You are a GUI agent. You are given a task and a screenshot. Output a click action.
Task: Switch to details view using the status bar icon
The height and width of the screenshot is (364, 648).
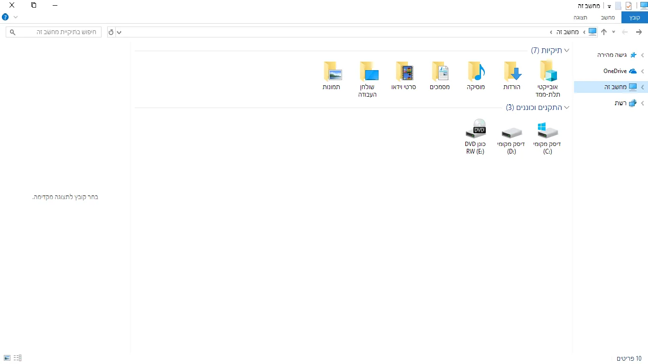pyautogui.click(x=18, y=358)
